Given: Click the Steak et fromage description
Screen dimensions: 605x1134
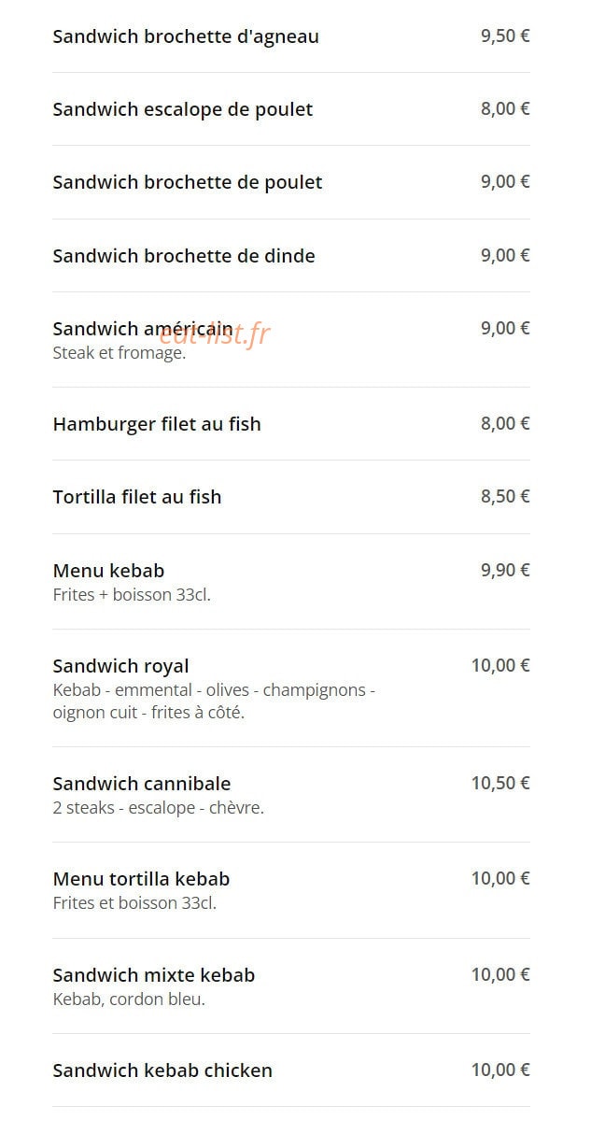Looking at the screenshot, I should [120, 354].
